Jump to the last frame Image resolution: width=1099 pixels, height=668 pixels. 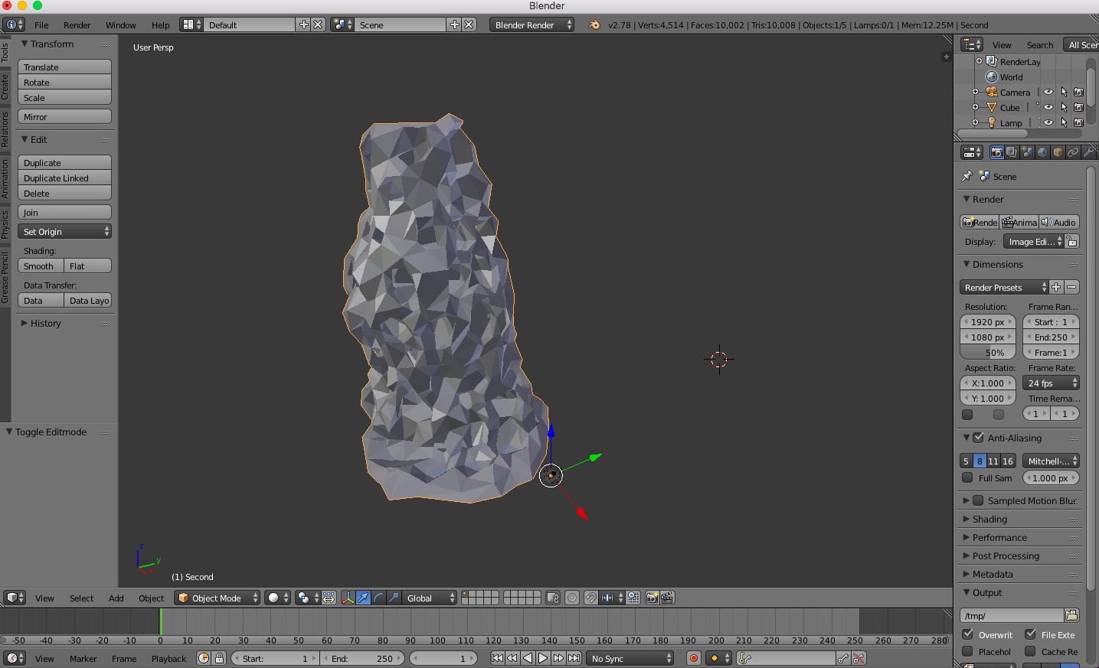(574, 658)
